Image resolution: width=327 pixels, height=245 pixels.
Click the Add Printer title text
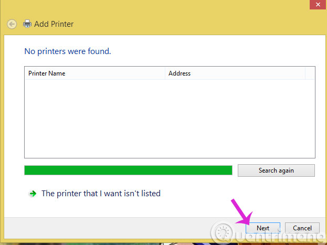tap(54, 24)
